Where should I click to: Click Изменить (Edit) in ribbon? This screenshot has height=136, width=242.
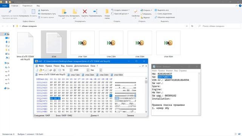pos(146,14)
